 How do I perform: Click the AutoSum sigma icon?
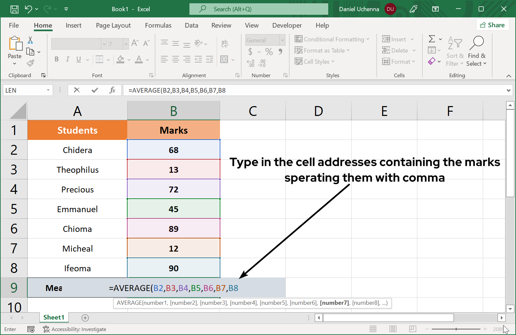(432, 39)
